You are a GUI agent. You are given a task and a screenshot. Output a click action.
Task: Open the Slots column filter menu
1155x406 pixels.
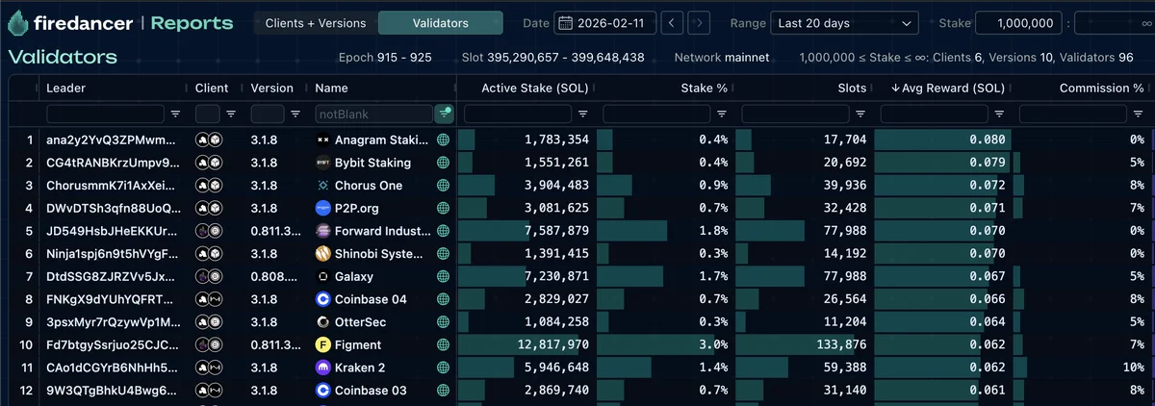[860, 114]
